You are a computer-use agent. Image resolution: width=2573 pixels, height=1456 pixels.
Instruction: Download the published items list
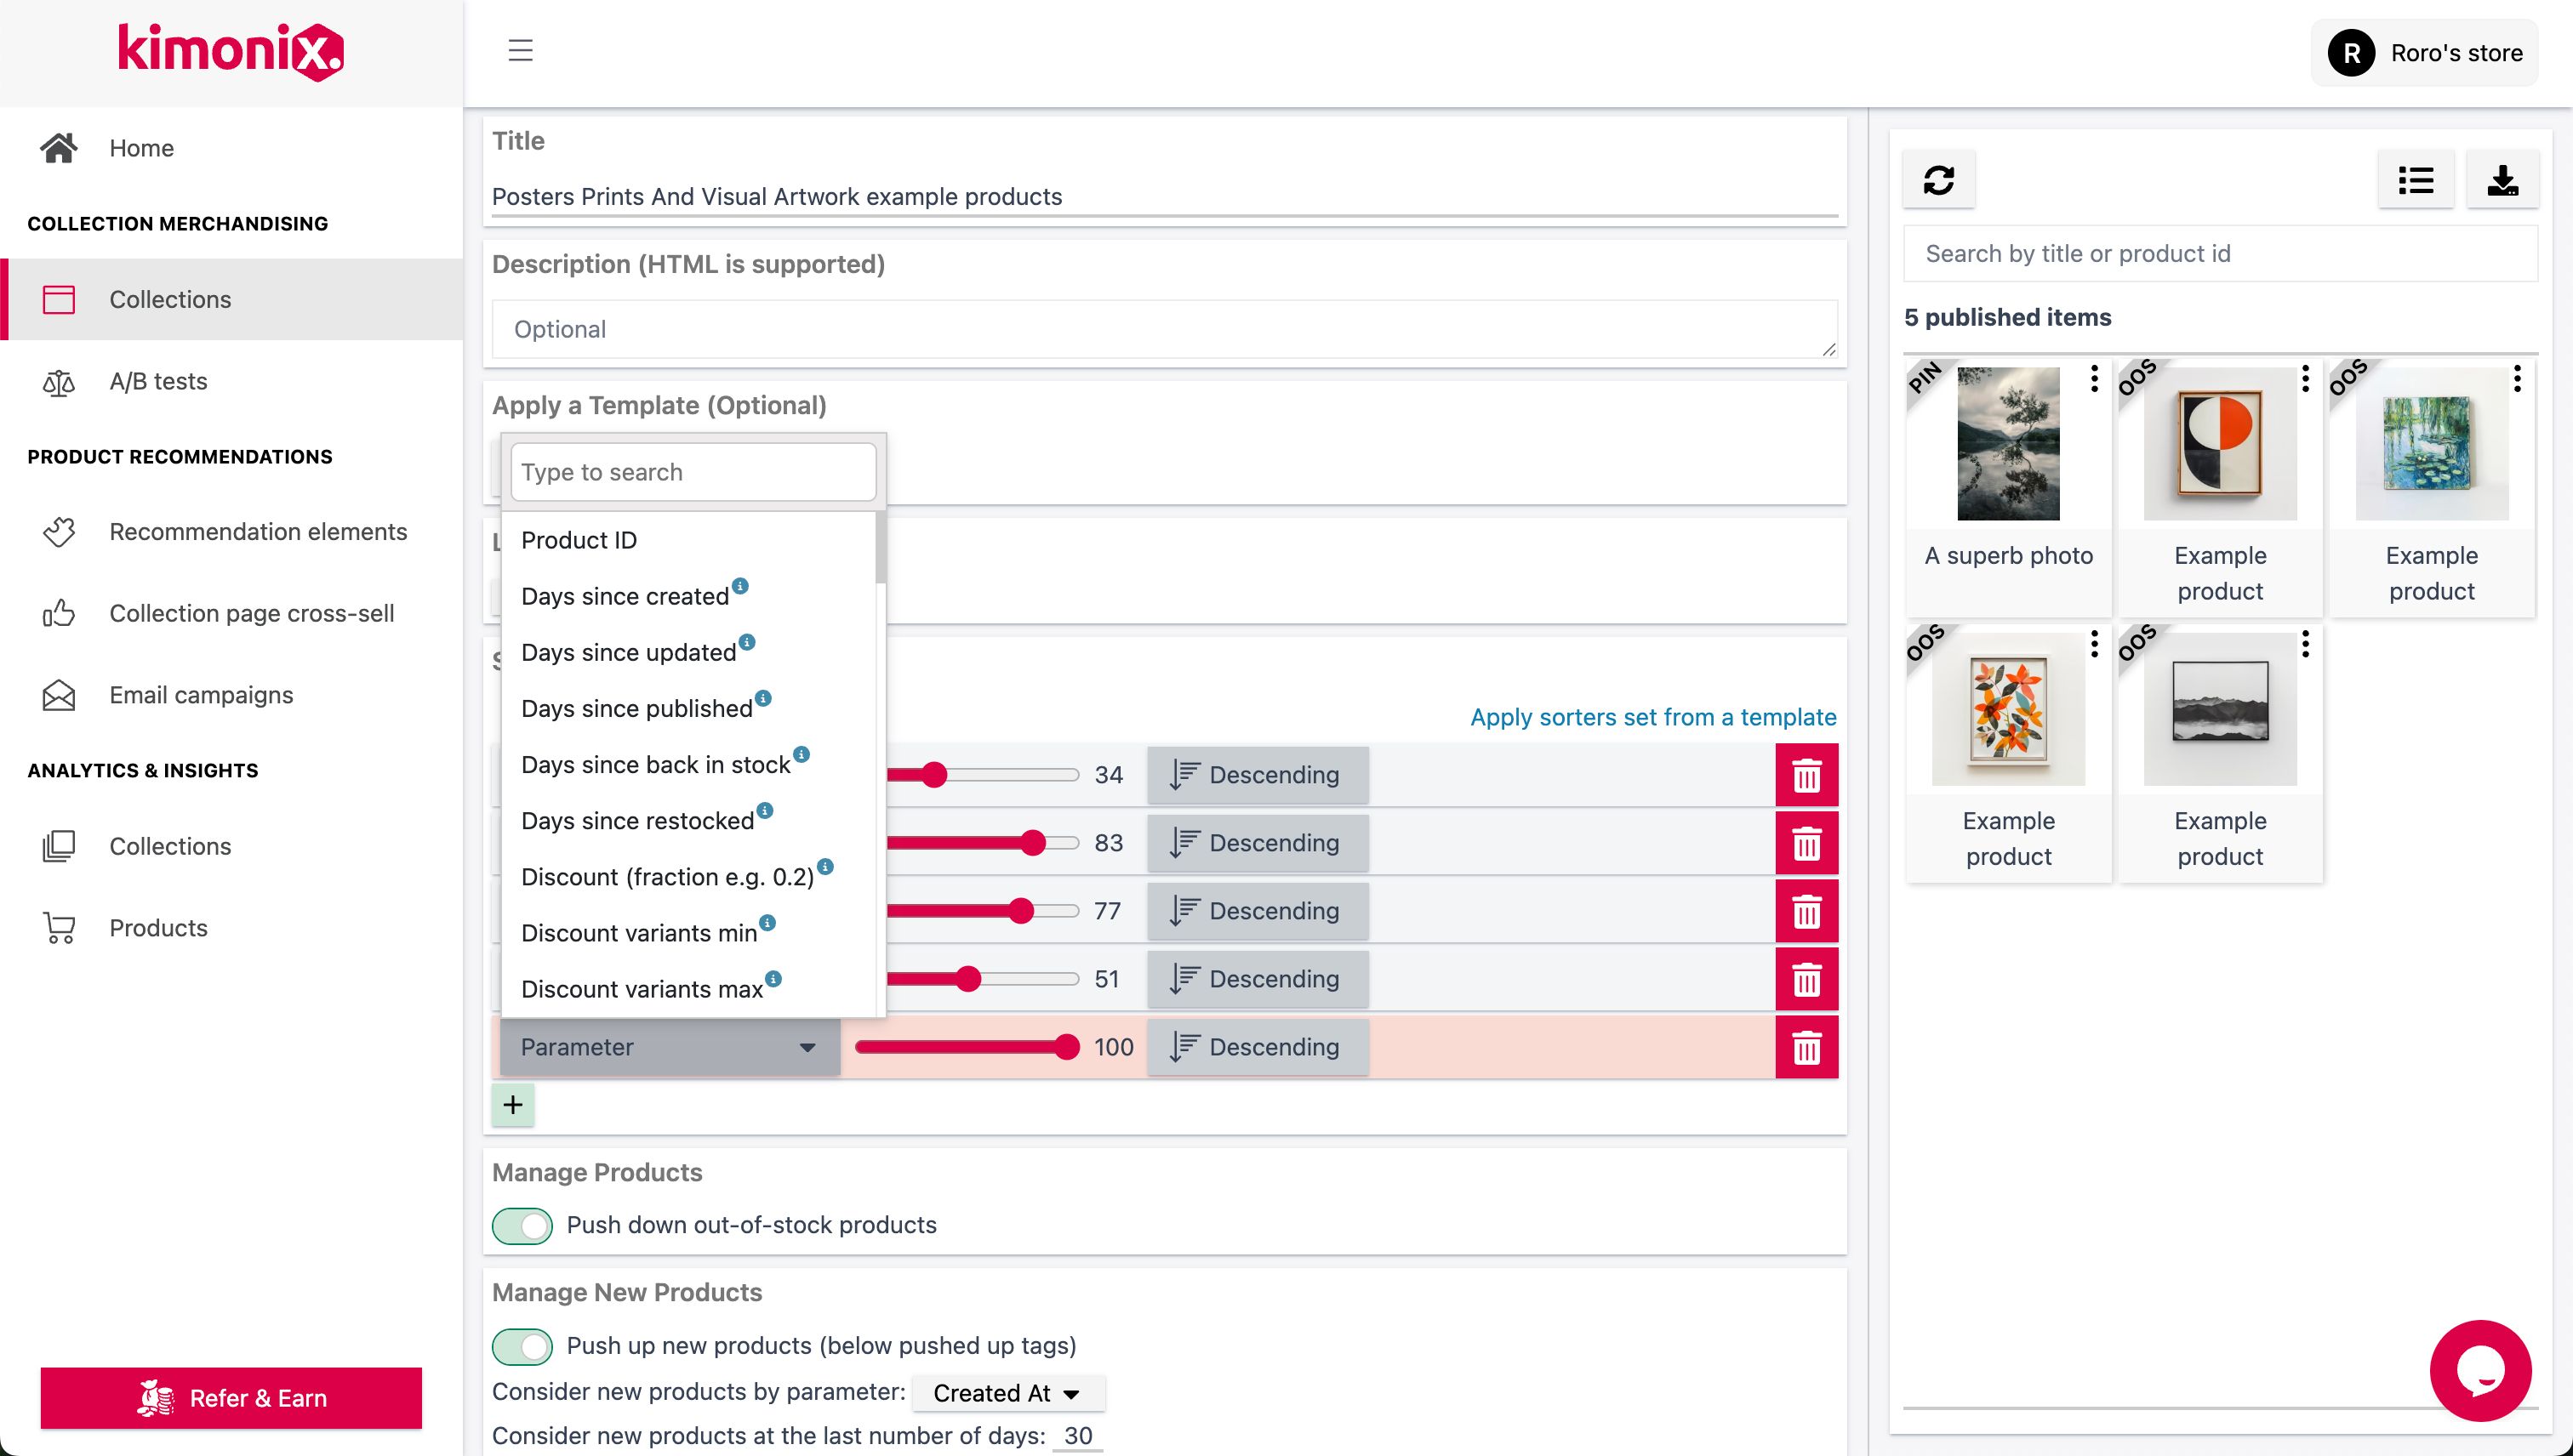pos(2503,180)
